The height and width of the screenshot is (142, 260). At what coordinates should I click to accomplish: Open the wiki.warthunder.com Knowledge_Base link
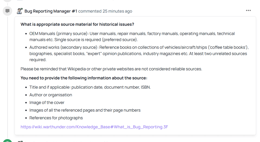pyautogui.click(x=94, y=127)
